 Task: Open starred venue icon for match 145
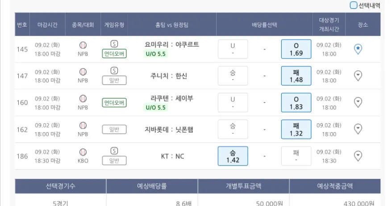coord(358,49)
